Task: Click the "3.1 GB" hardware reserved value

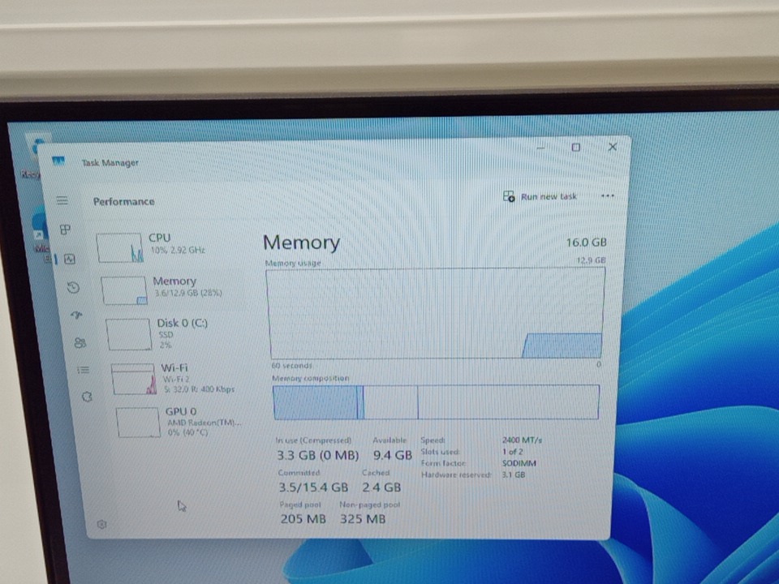Action: pyautogui.click(x=514, y=474)
